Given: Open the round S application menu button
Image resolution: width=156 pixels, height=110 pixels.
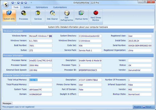Looking at the screenshot, I should 6,5.
